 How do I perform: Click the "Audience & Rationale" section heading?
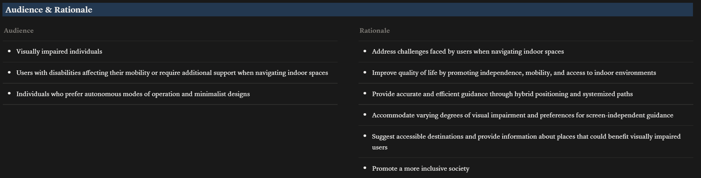[x=49, y=10]
